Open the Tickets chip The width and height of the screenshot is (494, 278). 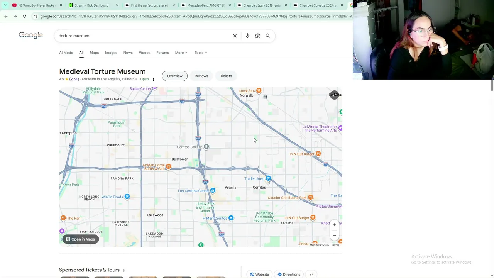tap(226, 76)
